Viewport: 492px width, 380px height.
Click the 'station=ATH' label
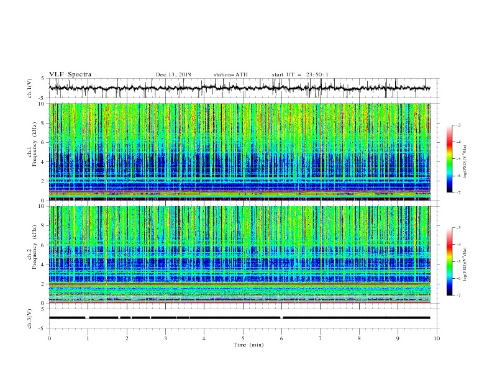(230, 75)
